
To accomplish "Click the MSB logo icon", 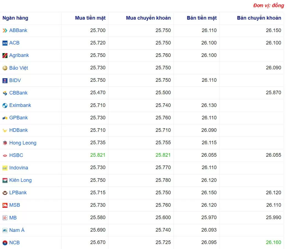I will [x=5, y=205].
